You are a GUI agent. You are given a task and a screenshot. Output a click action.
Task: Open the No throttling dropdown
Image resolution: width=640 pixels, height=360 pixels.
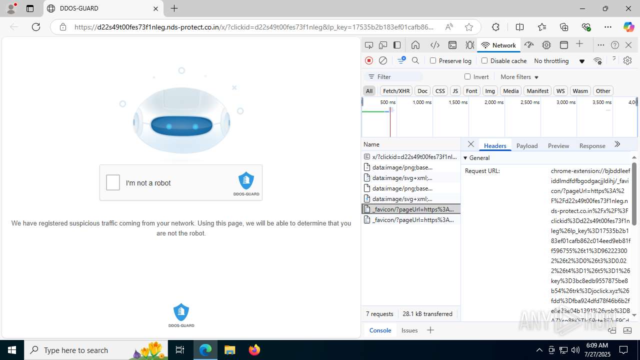coord(559,60)
